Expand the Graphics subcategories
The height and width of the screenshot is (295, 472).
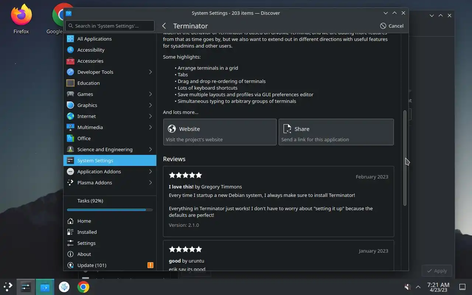click(x=150, y=105)
